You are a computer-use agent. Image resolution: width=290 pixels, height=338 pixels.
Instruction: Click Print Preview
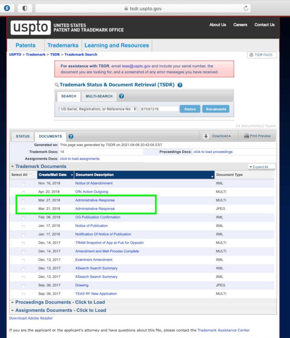click(x=260, y=136)
